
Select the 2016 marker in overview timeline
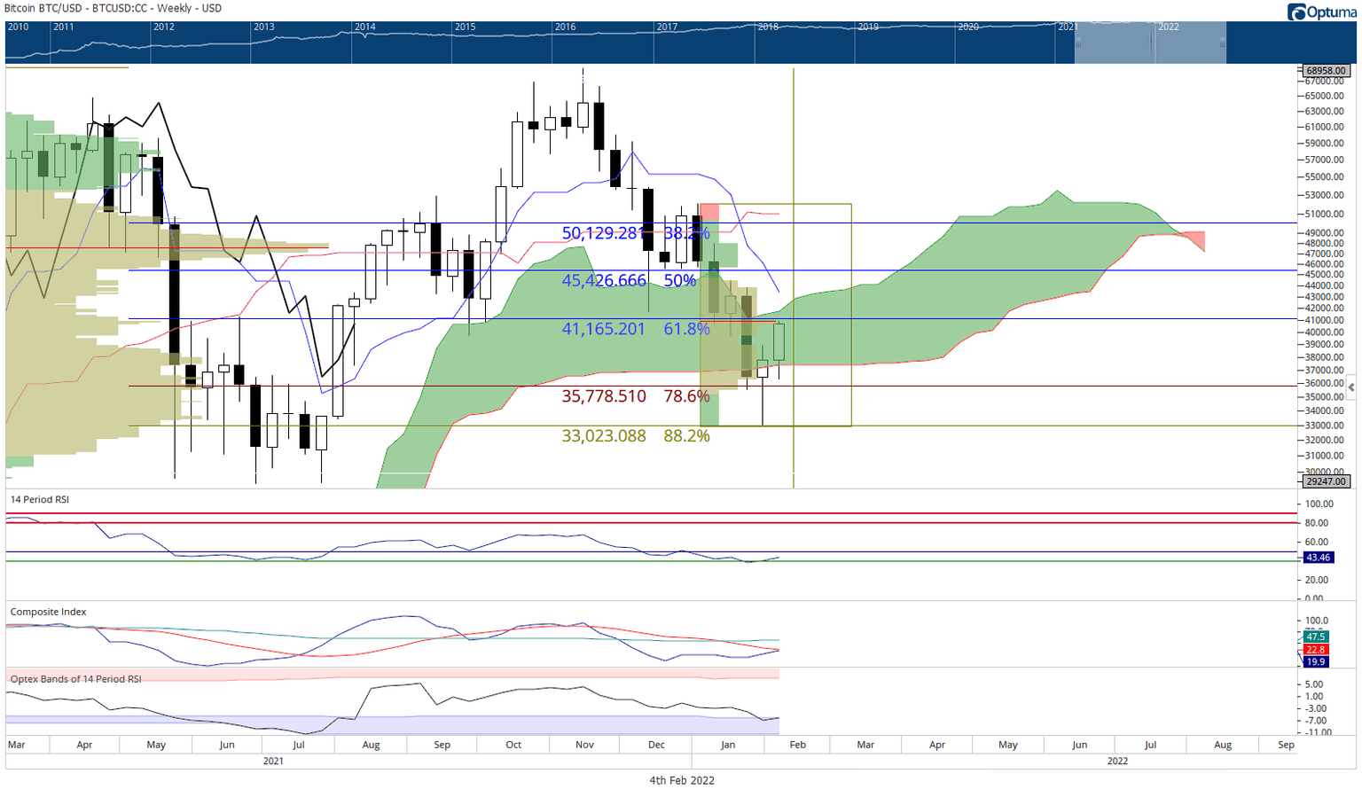[565, 27]
